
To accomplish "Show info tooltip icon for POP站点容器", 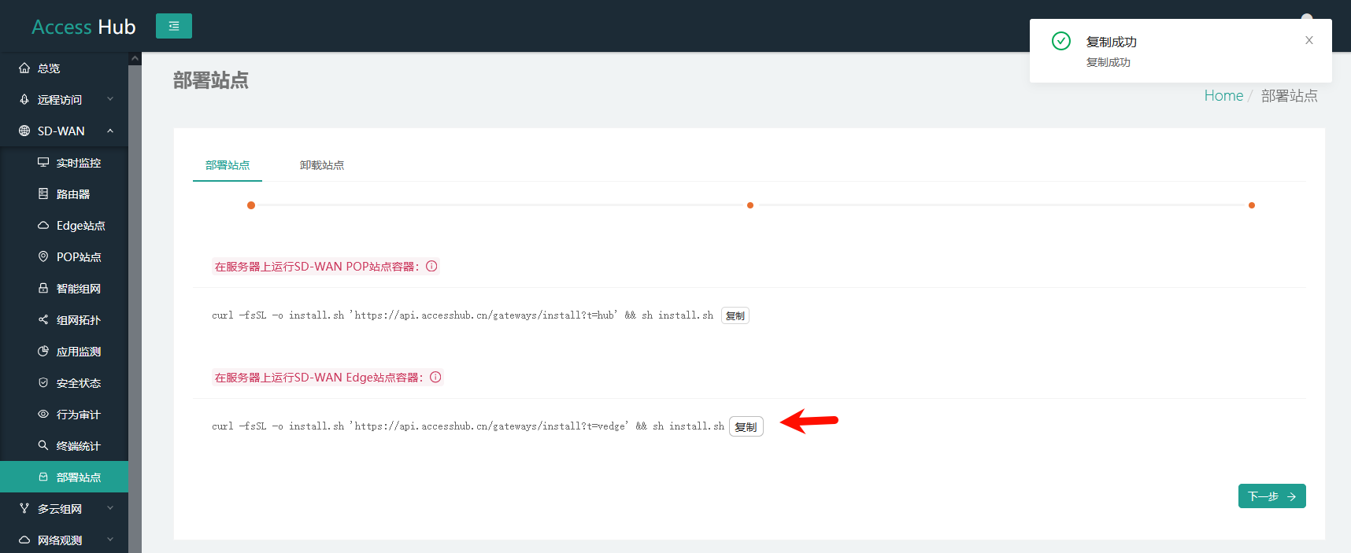I will (x=431, y=266).
